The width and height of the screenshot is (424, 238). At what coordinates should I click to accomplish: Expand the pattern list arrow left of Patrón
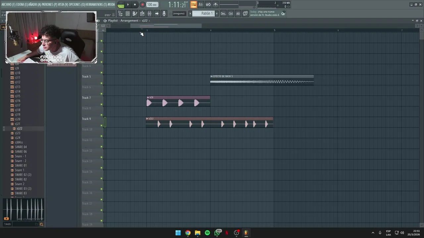click(x=190, y=14)
